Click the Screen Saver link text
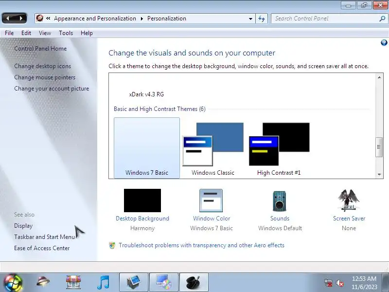 349,219
